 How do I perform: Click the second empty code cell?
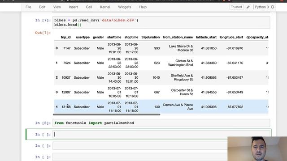(x=140, y=146)
